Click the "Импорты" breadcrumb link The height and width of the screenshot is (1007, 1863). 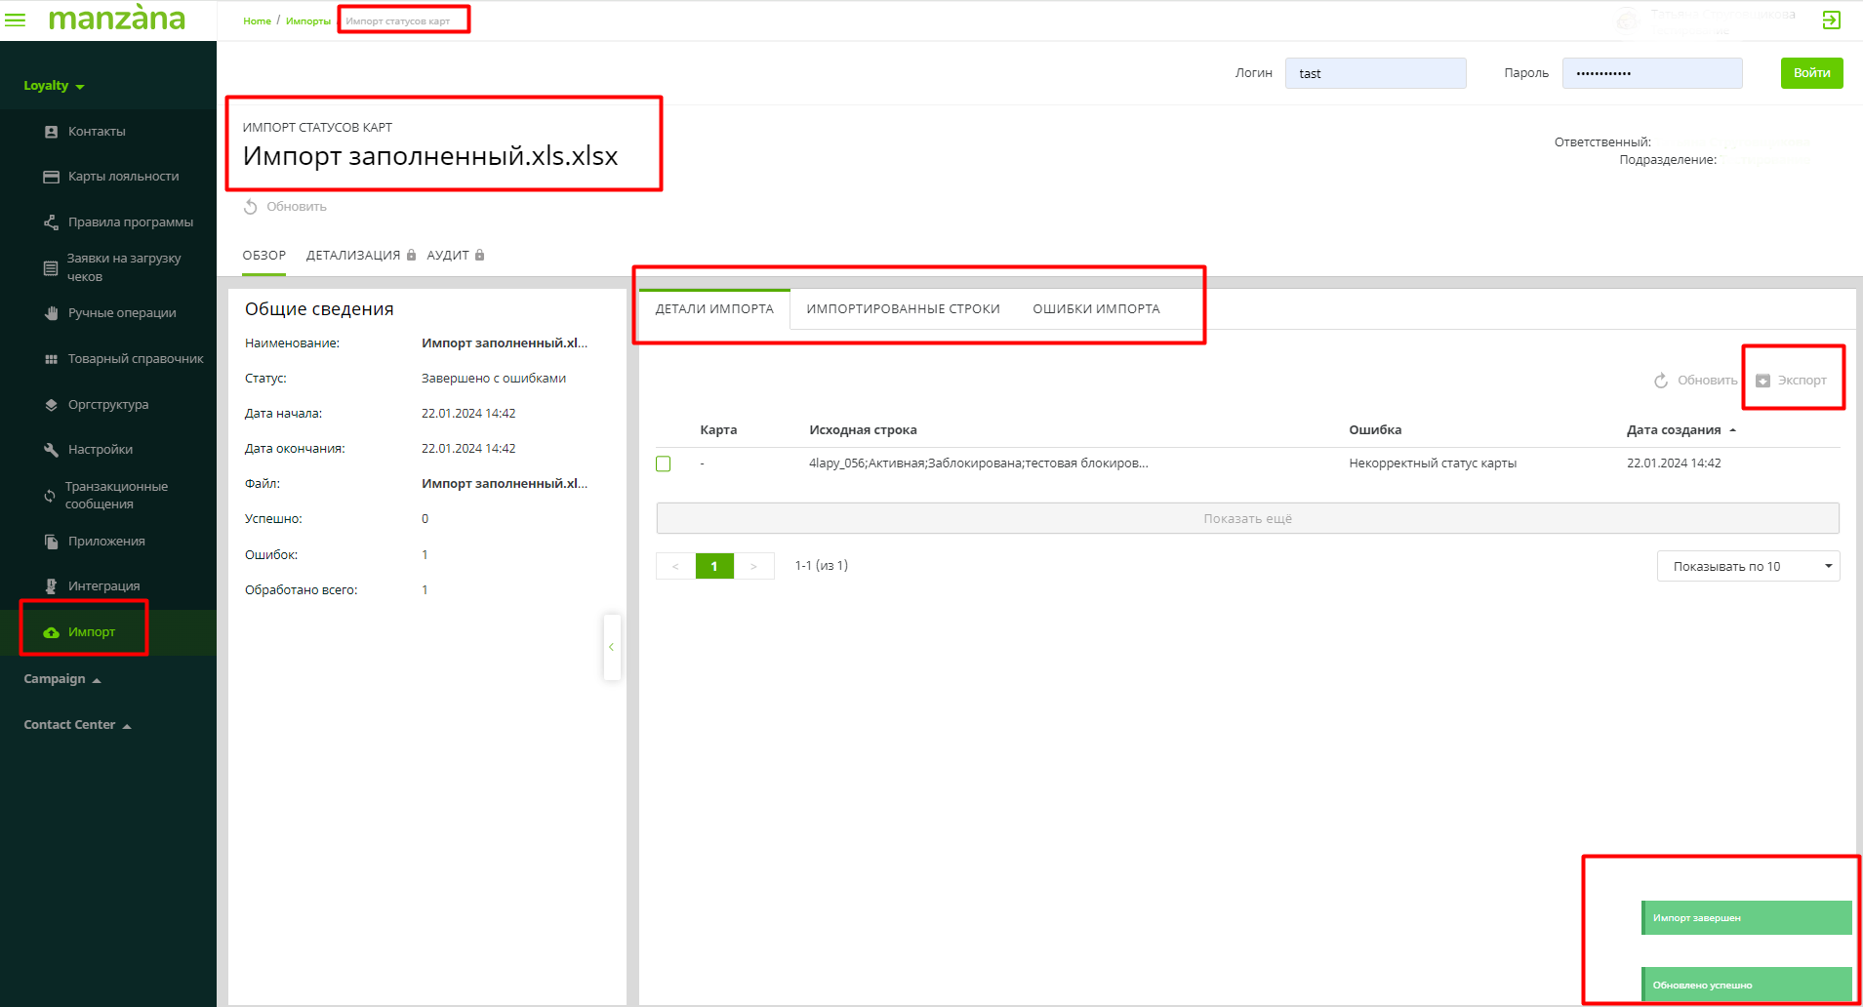[307, 21]
